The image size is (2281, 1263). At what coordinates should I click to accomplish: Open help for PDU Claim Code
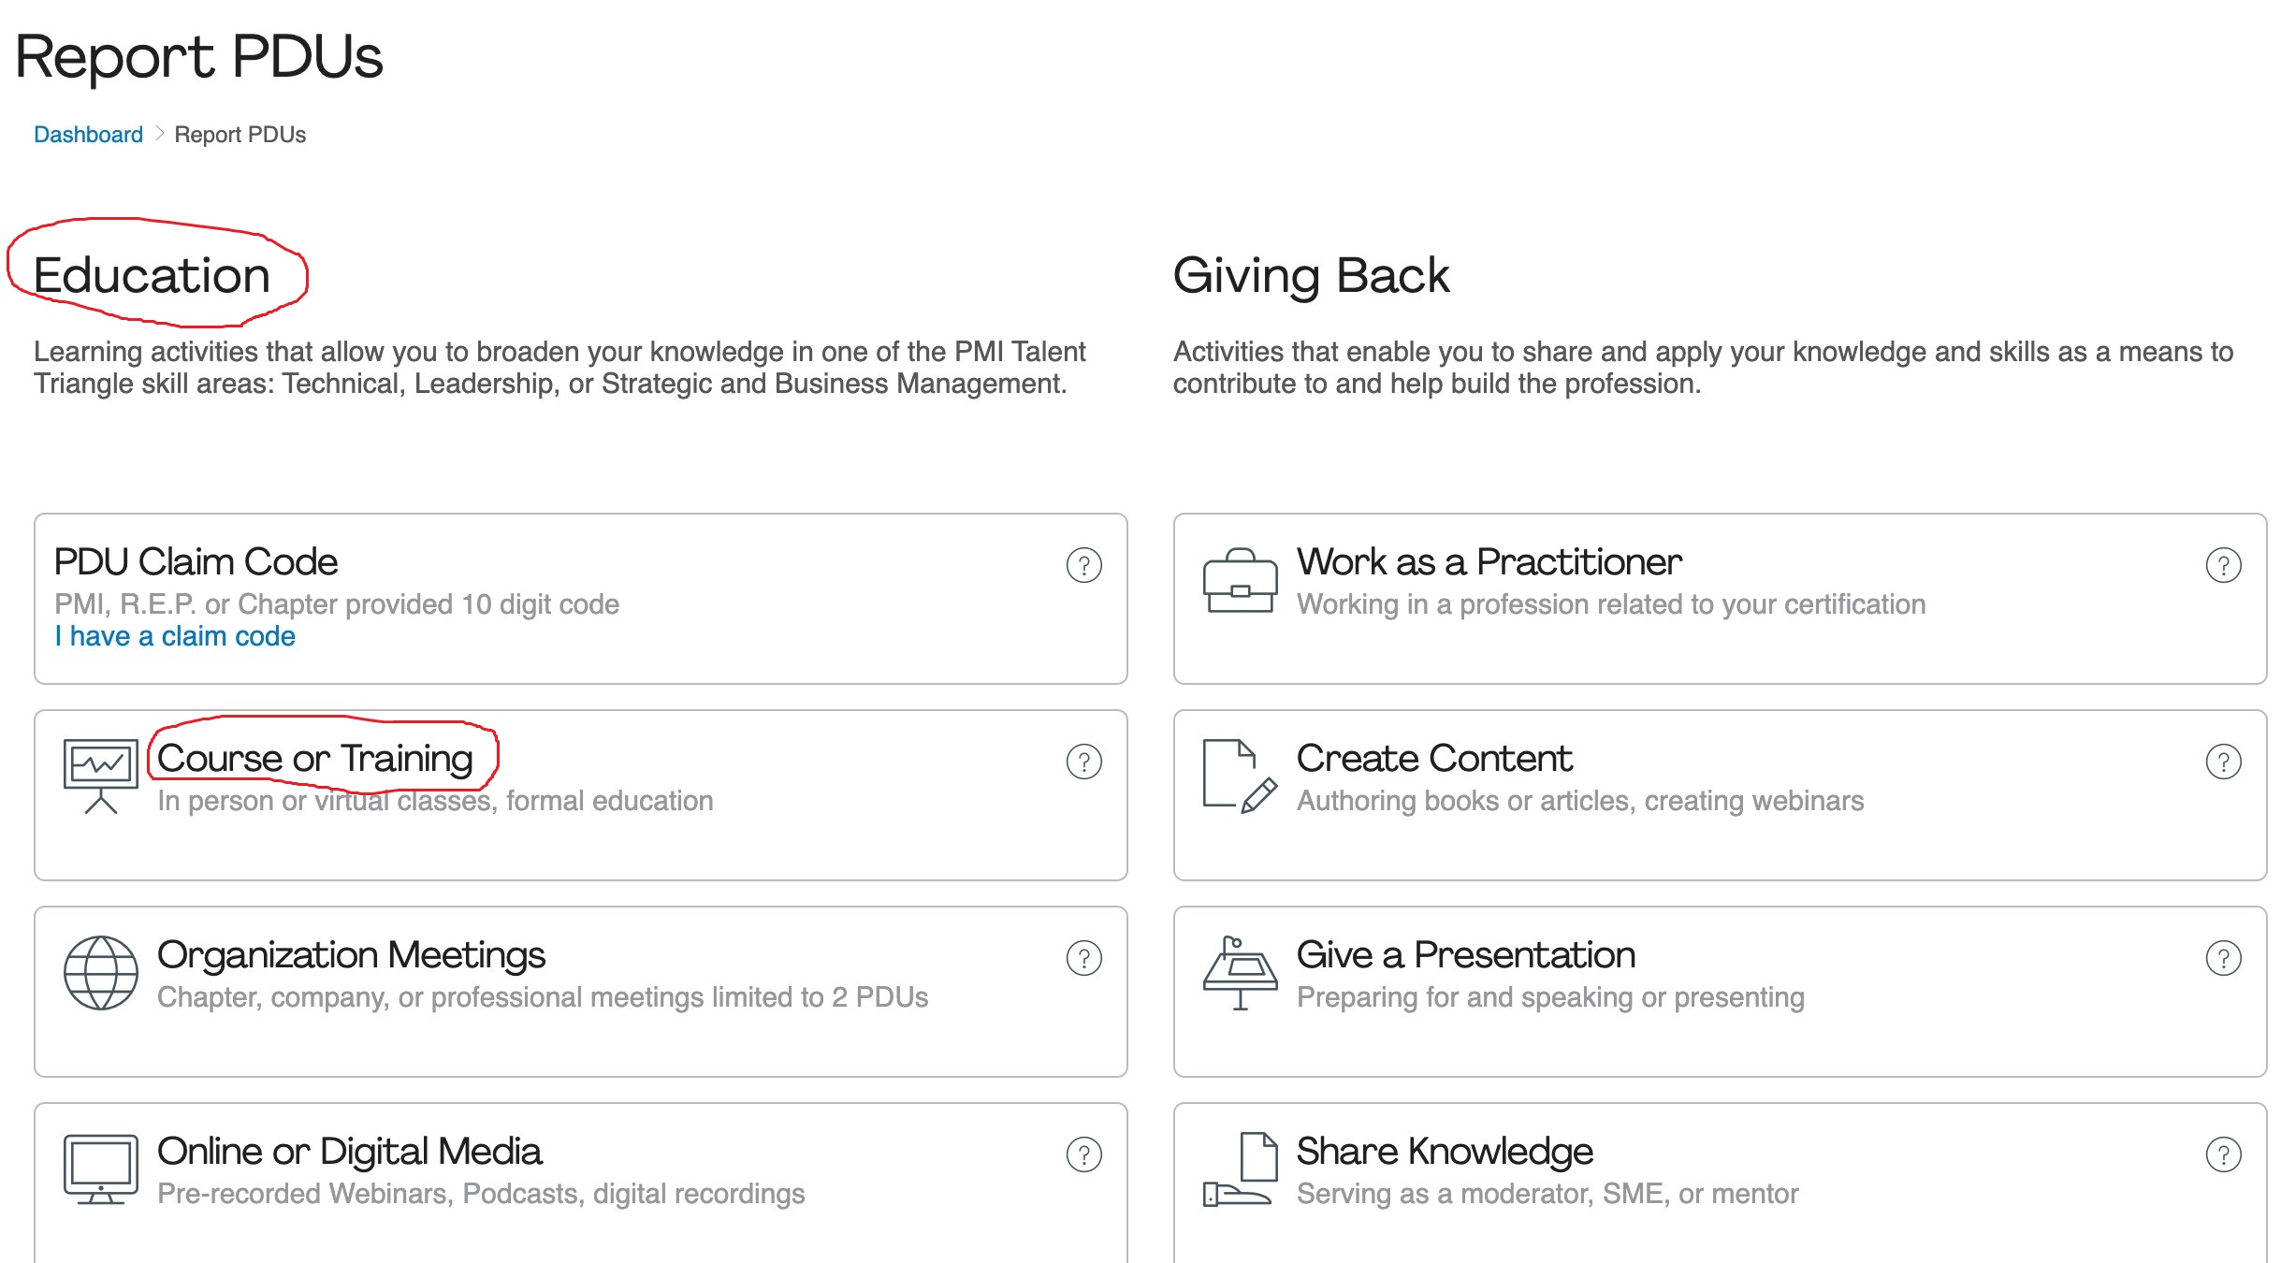1083,565
